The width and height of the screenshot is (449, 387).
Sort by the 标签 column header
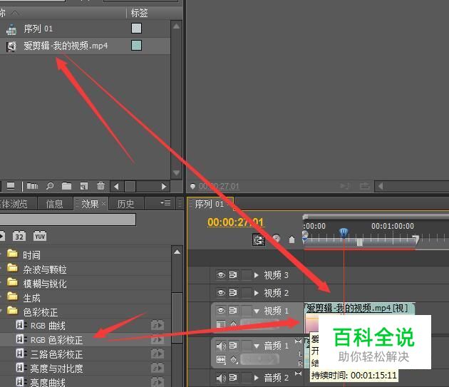tap(139, 13)
